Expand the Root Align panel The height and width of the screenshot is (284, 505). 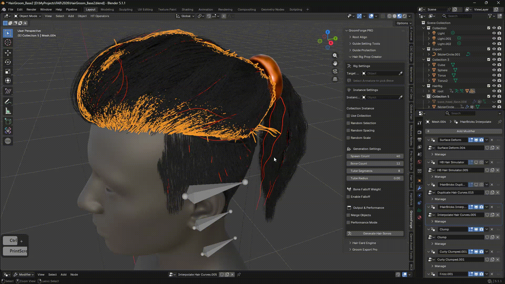pyautogui.click(x=360, y=37)
